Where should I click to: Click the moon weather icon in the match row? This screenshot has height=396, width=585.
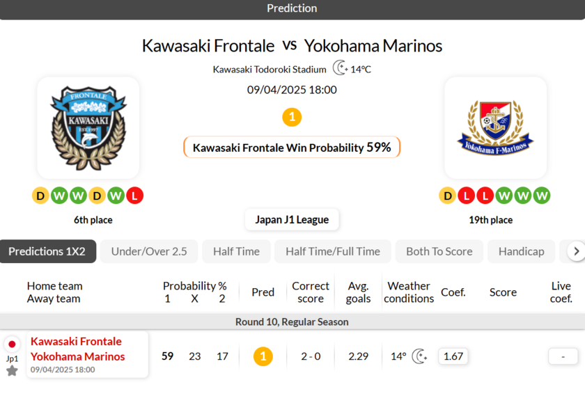click(419, 356)
